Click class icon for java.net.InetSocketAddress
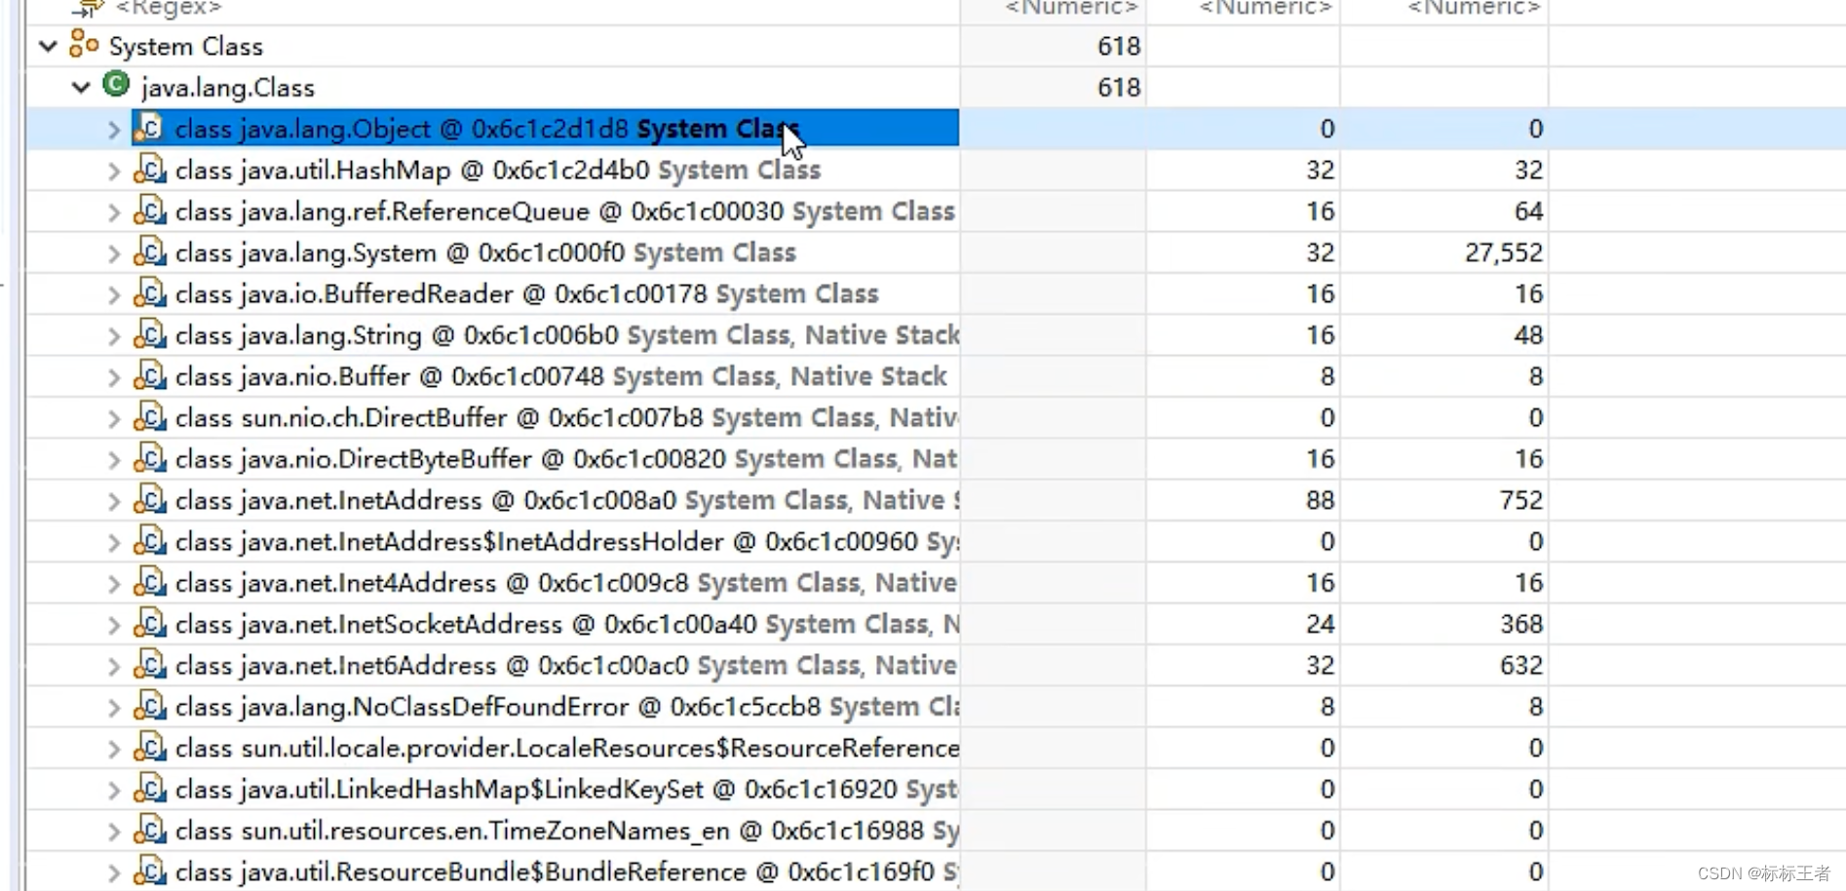 point(149,623)
